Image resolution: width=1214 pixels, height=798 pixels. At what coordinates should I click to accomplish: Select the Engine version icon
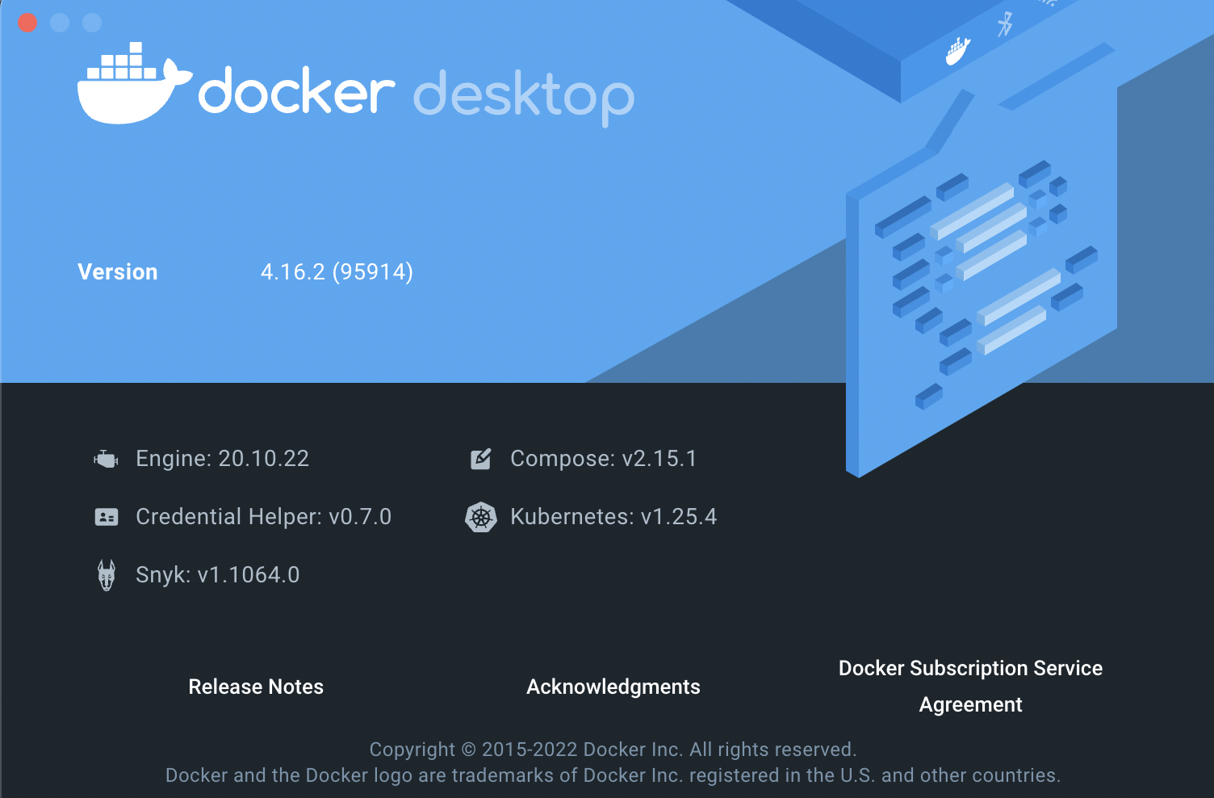[106, 458]
